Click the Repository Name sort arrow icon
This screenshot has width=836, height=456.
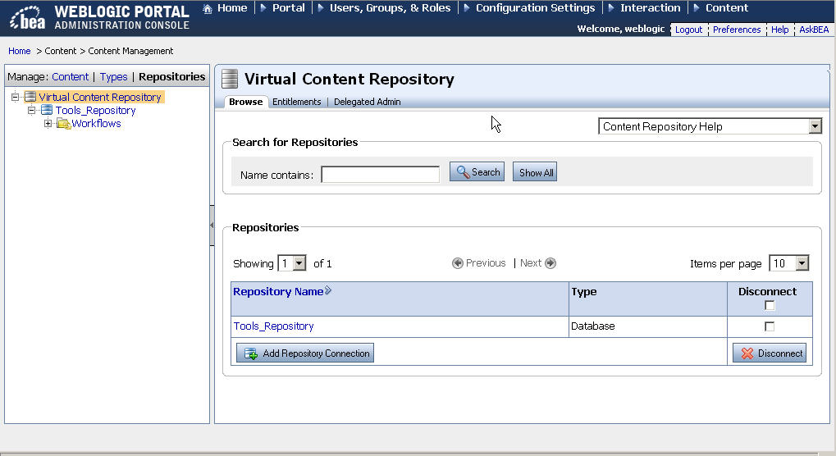click(328, 290)
